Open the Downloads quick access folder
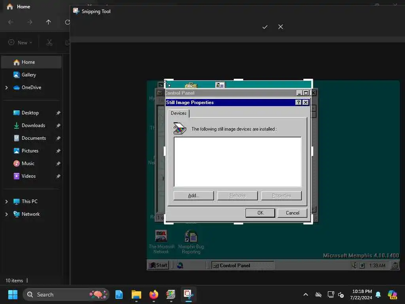The width and height of the screenshot is (405, 304). [x=33, y=125]
